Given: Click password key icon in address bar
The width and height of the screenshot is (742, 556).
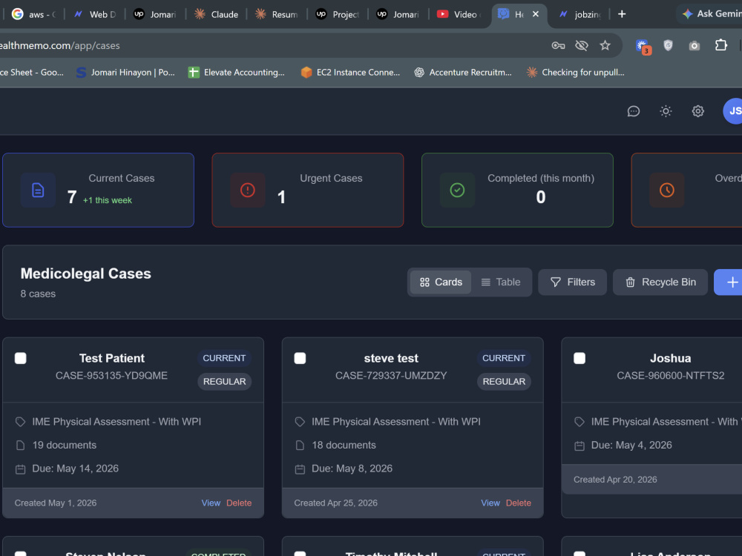Looking at the screenshot, I should point(558,45).
